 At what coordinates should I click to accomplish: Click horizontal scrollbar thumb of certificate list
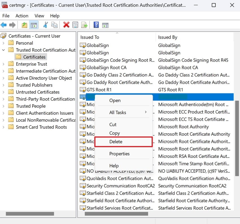coord(116,214)
